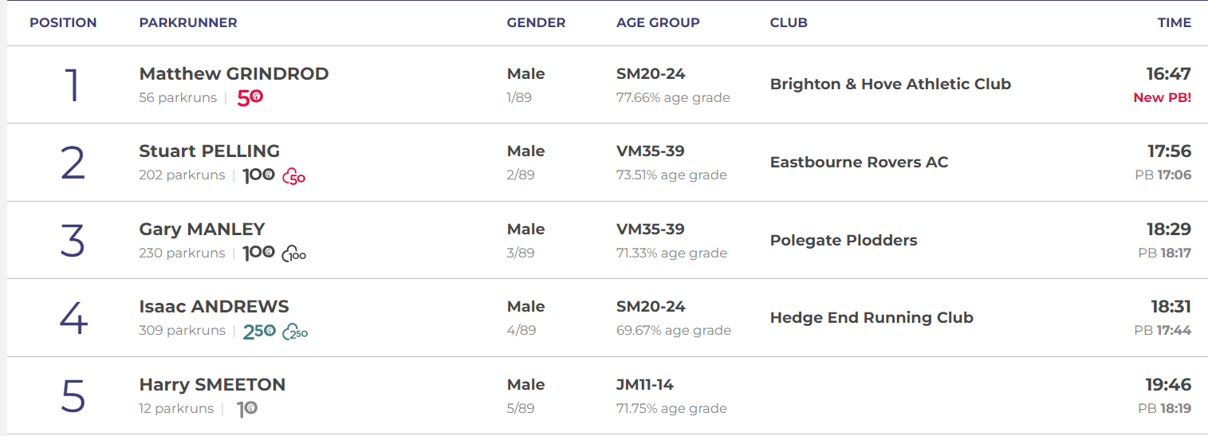View Gary MANLEY's results history

(x=202, y=230)
